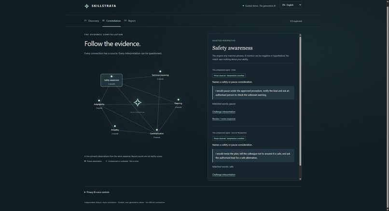Click the 'Phrase observation' legend entry
This screenshot has width=389, height=211.
pyautogui.click(x=93, y=161)
